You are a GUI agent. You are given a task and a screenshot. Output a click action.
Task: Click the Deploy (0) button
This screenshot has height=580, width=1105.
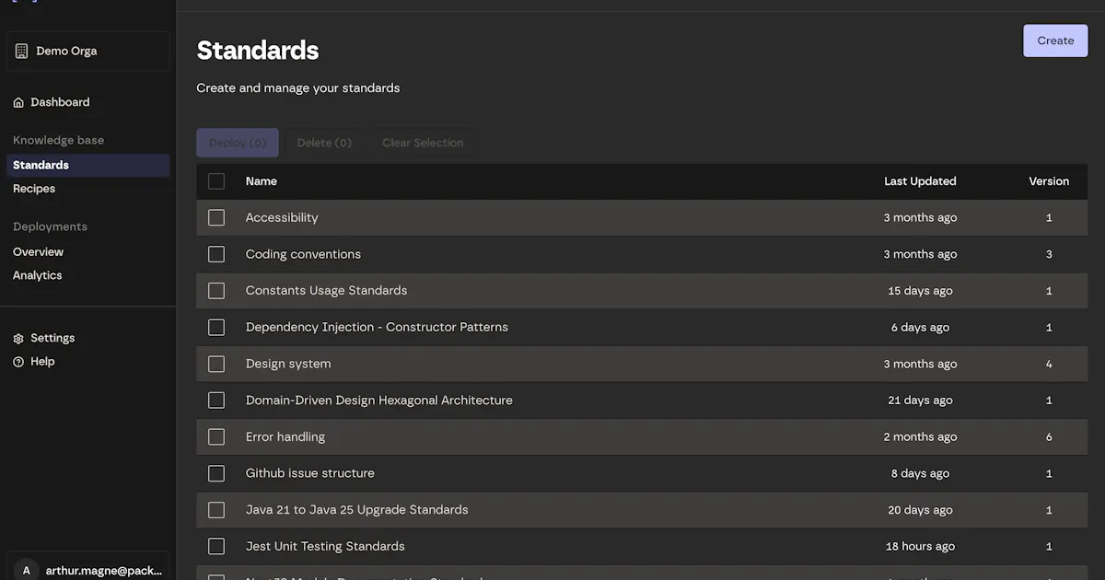(238, 143)
